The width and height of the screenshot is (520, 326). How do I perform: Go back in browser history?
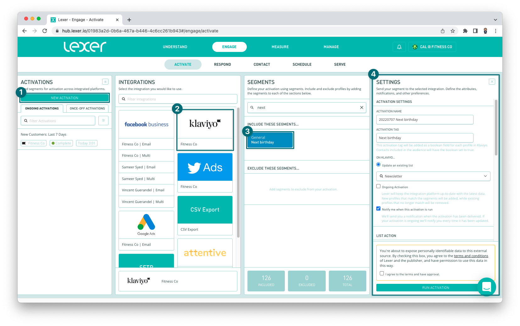(x=25, y=31)
